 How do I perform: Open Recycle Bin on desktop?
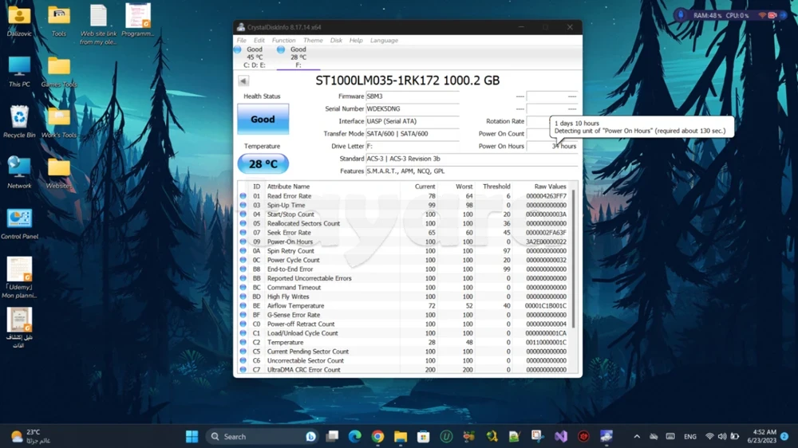point(19,120)
